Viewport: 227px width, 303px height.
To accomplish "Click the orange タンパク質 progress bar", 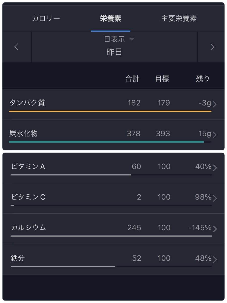I will [110, 111].
